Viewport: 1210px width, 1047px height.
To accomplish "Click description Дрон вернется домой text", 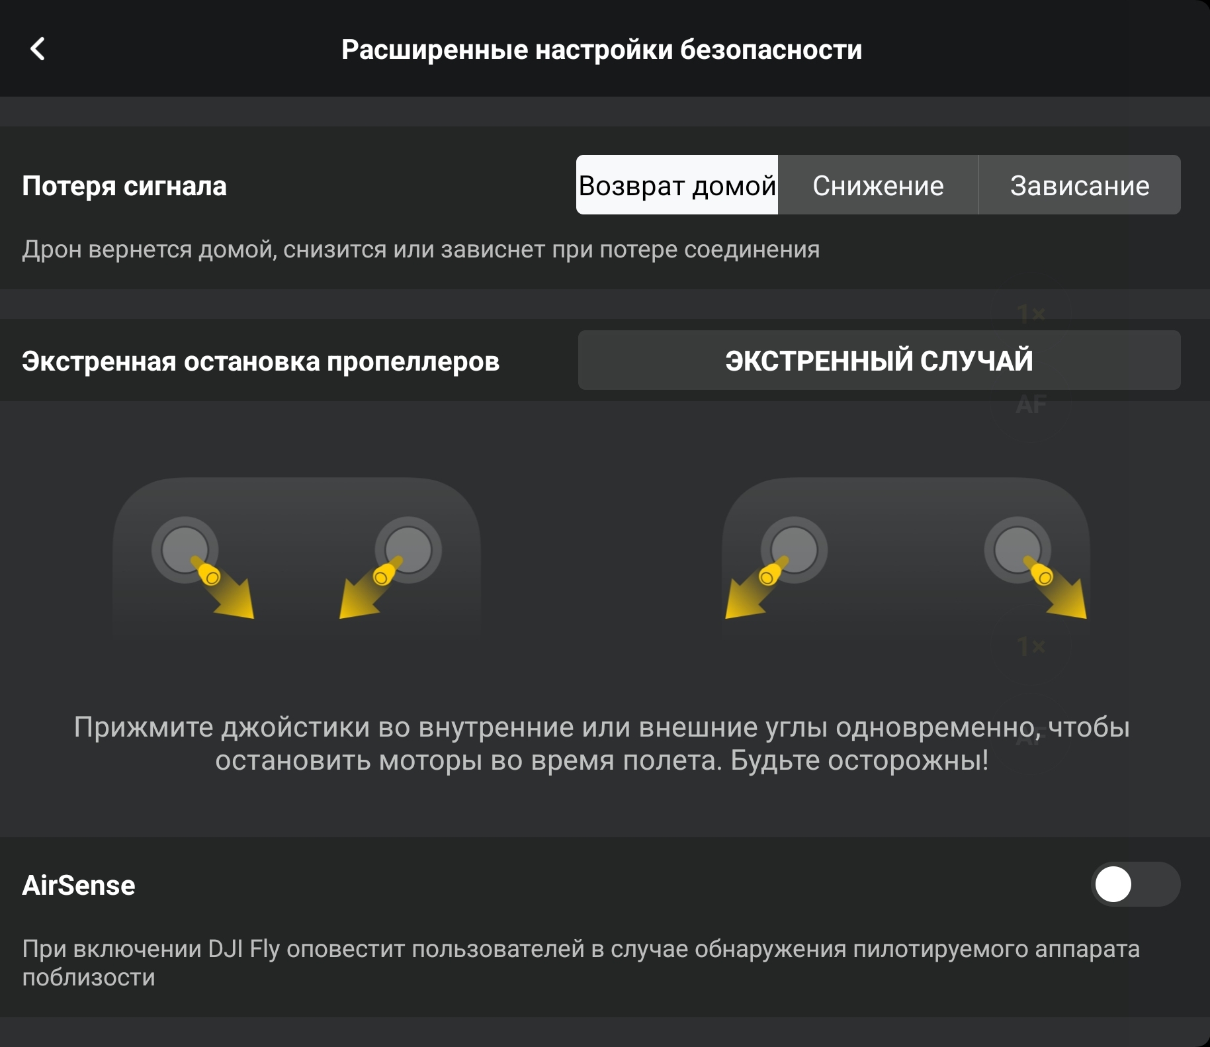I will click(x=421, y=250).
